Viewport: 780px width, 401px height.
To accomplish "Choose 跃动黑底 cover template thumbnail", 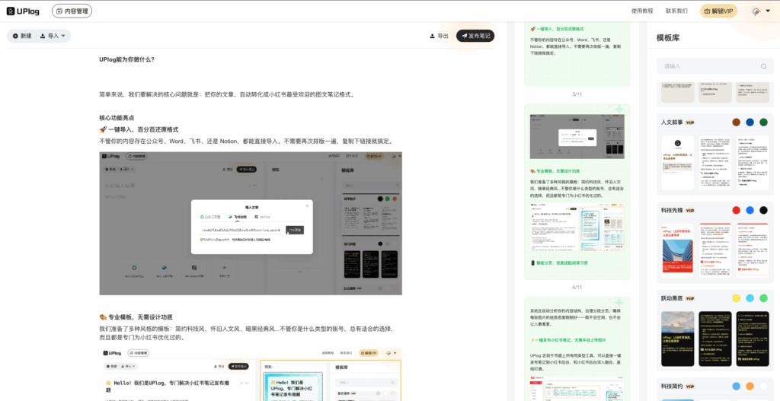I will tap(677, 339).
